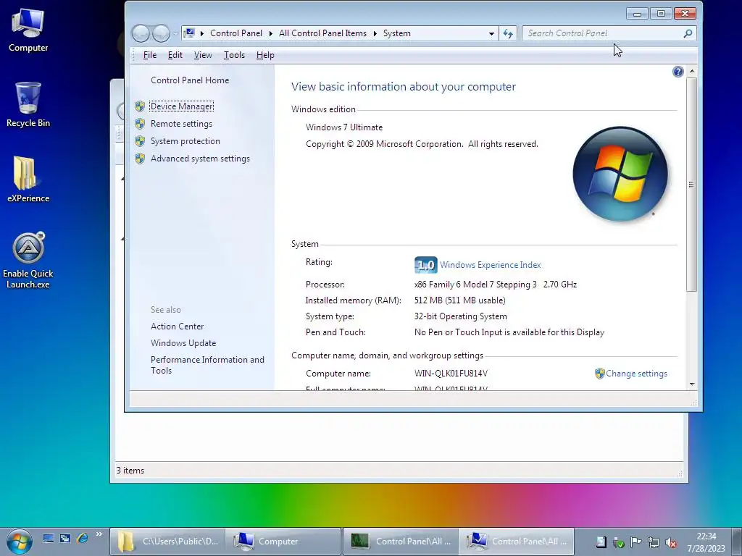742x556 pixels.
Task: Click shield icon beside System protection
Action: coord(140,141)
